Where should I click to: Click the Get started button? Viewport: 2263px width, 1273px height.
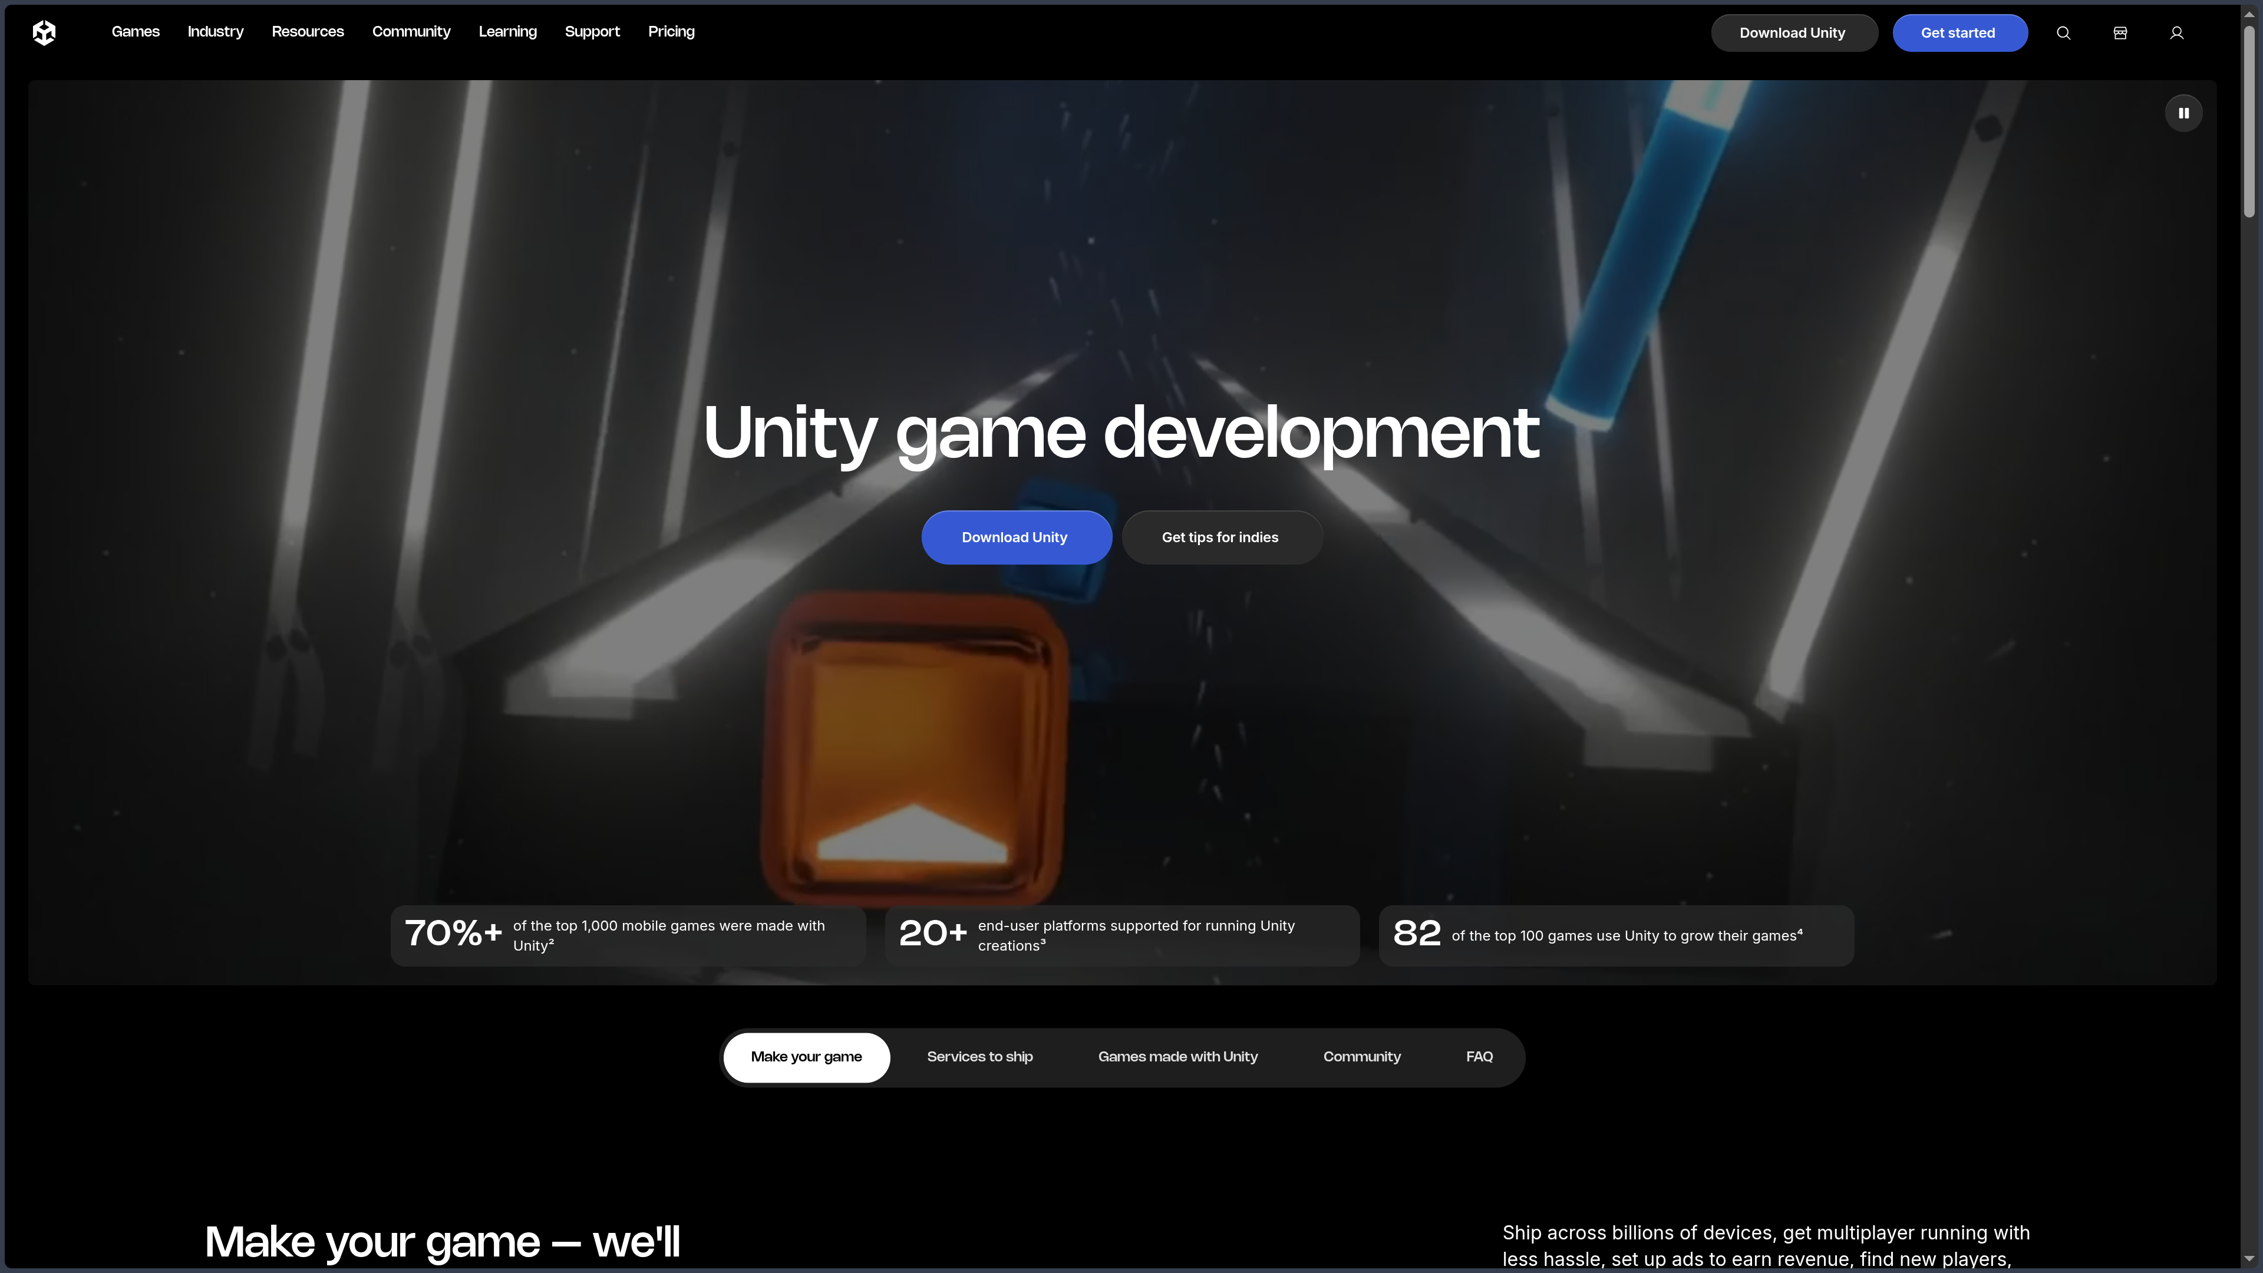point(1960,32)
